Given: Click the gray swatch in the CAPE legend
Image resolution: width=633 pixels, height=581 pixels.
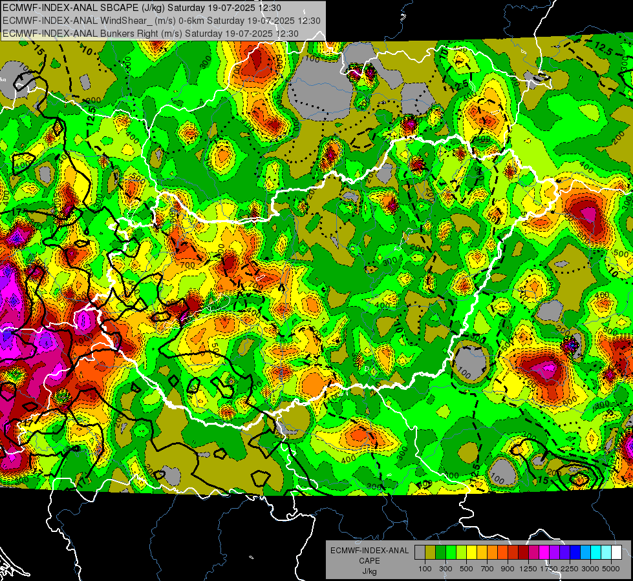Looking at the screenshot, I should [420, 553].
